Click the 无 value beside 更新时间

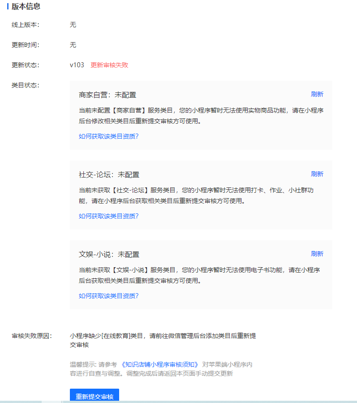pyautogui.click(x=73, y=45)
